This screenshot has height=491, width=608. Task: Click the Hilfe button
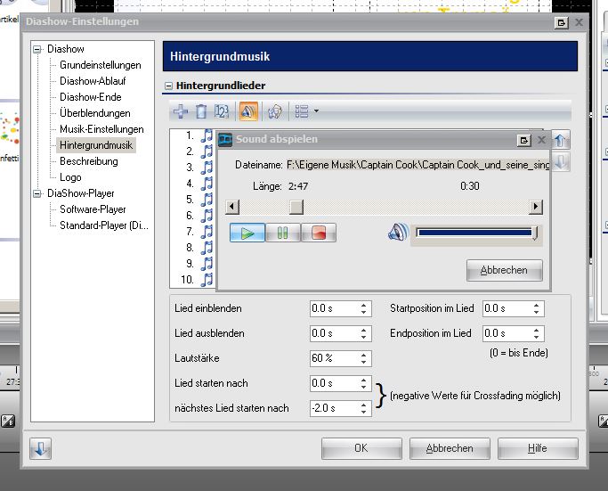point(537,448)
